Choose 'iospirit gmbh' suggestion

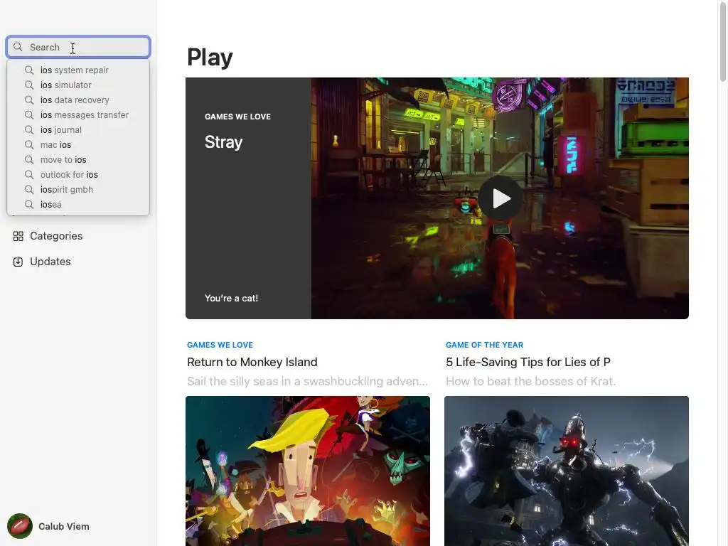click(x=78, y=189)
